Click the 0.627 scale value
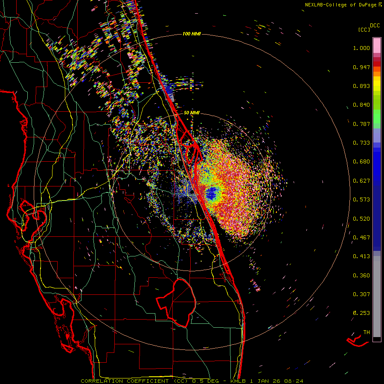The image size is (384, 384). pos(361,181)
